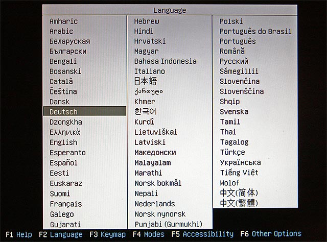This screenshot has width=327, height=242.
Task: Select Amharic language
Action: click(x=63, y=21)
